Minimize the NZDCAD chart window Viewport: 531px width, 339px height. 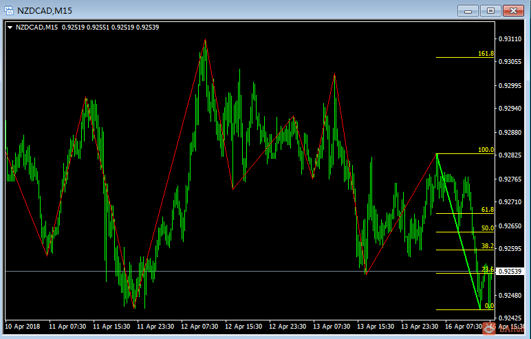pyautogui.click(x=468, y=11)
